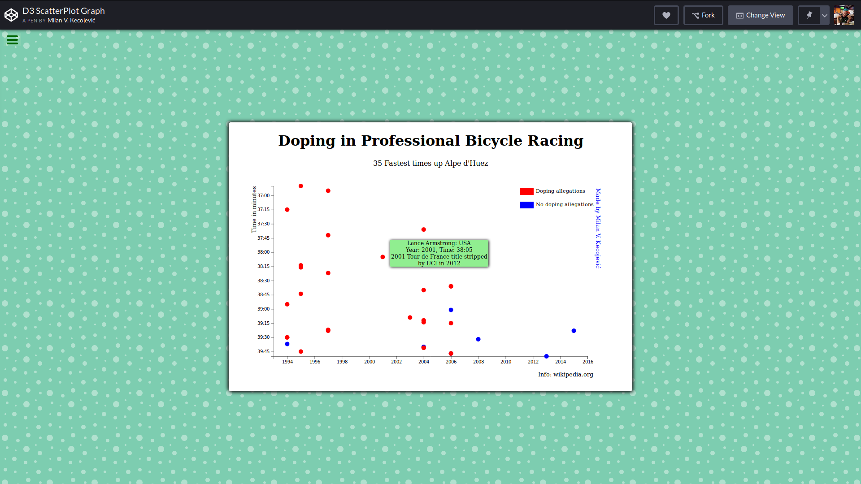Open vertical Made by Milan V. Kecojević link
Viewport: 861px width, 484px height.
(x=598, y=228)
